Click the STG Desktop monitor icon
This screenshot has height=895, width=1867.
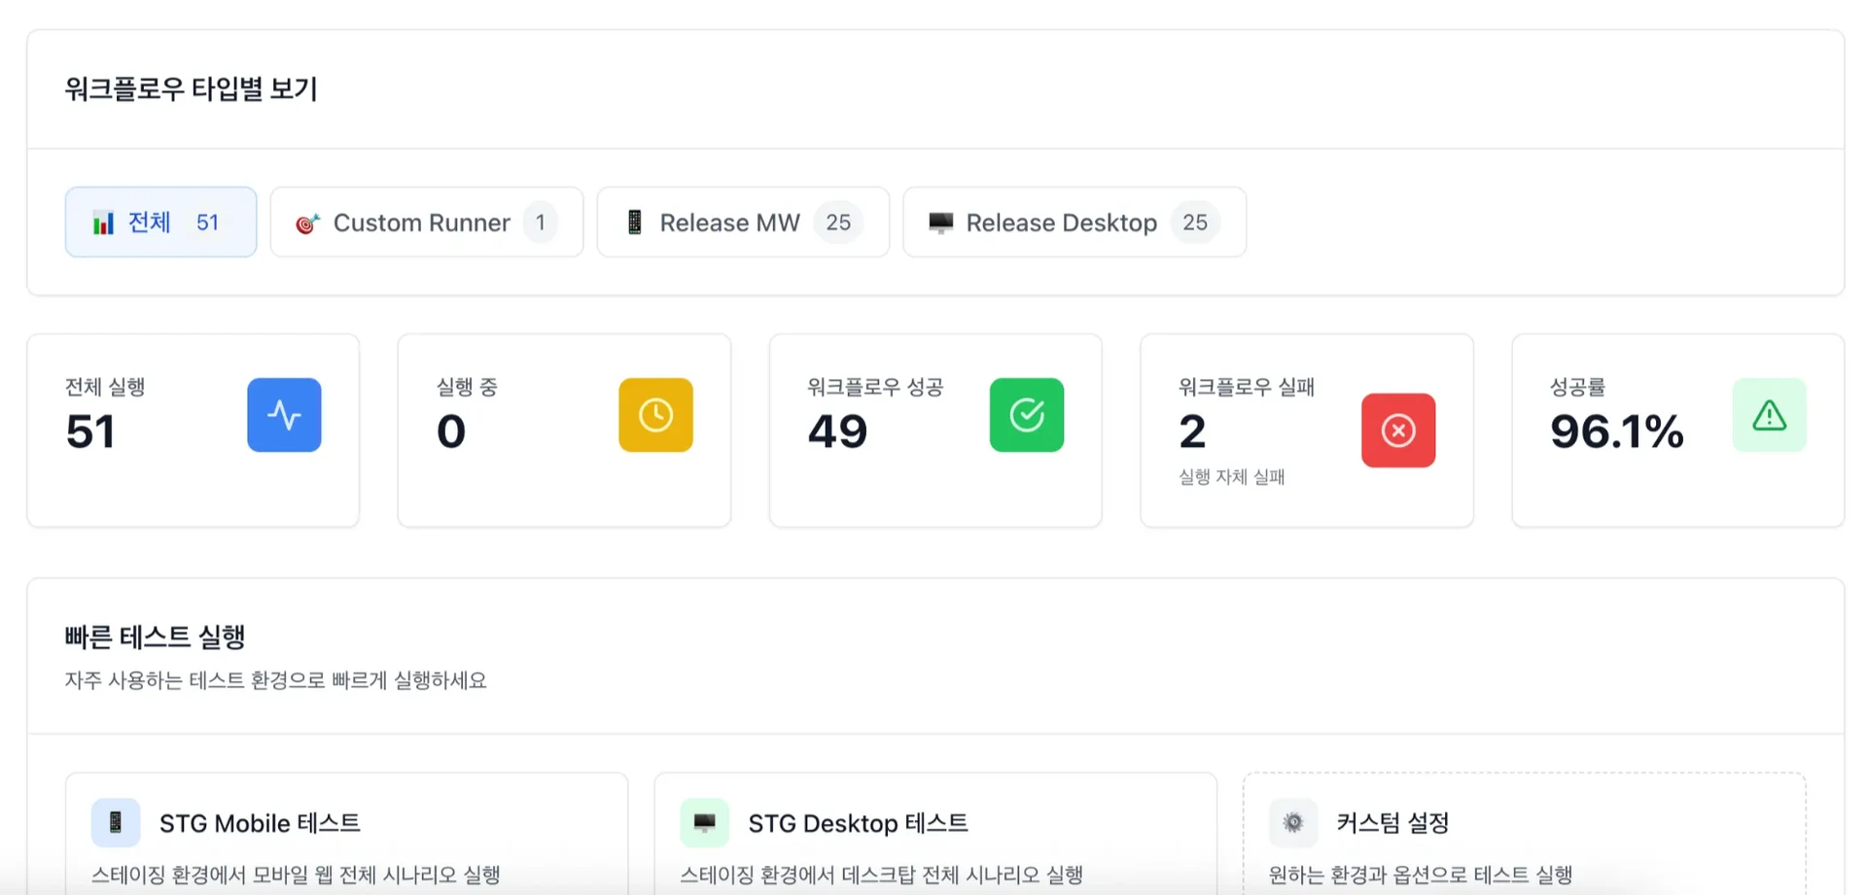pyautogui.click(x=704, y=823)
